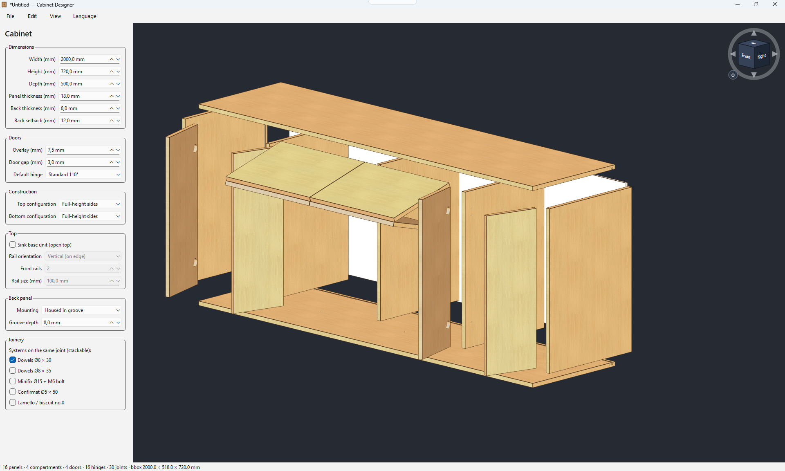Decrease Height value with down arrow
785x471 pixels.
(118, 72)
